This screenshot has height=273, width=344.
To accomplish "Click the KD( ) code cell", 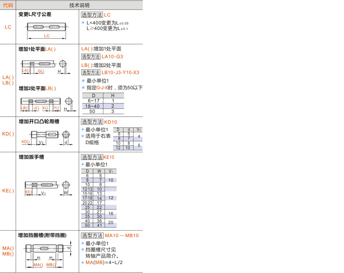I will (x=8, y=134).
